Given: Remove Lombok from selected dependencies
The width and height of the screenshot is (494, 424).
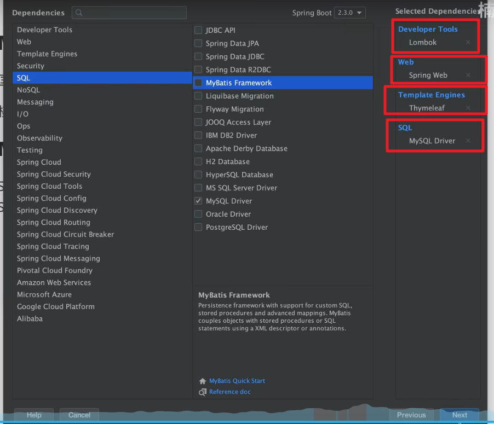Looking at the screenshot, I should coord(468,42).
